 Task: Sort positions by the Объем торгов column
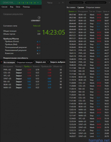58,67
